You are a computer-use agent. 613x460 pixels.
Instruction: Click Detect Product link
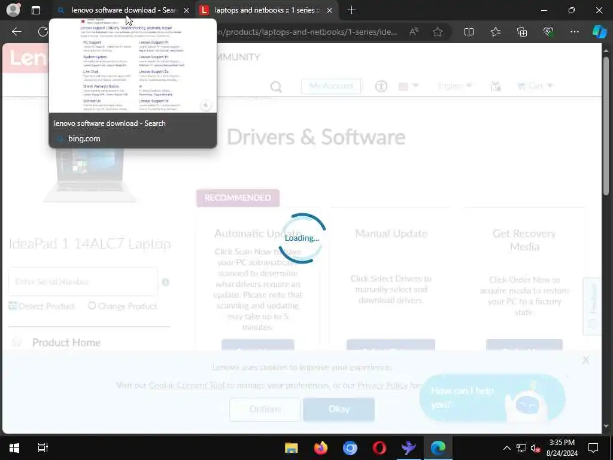[42, 306]
